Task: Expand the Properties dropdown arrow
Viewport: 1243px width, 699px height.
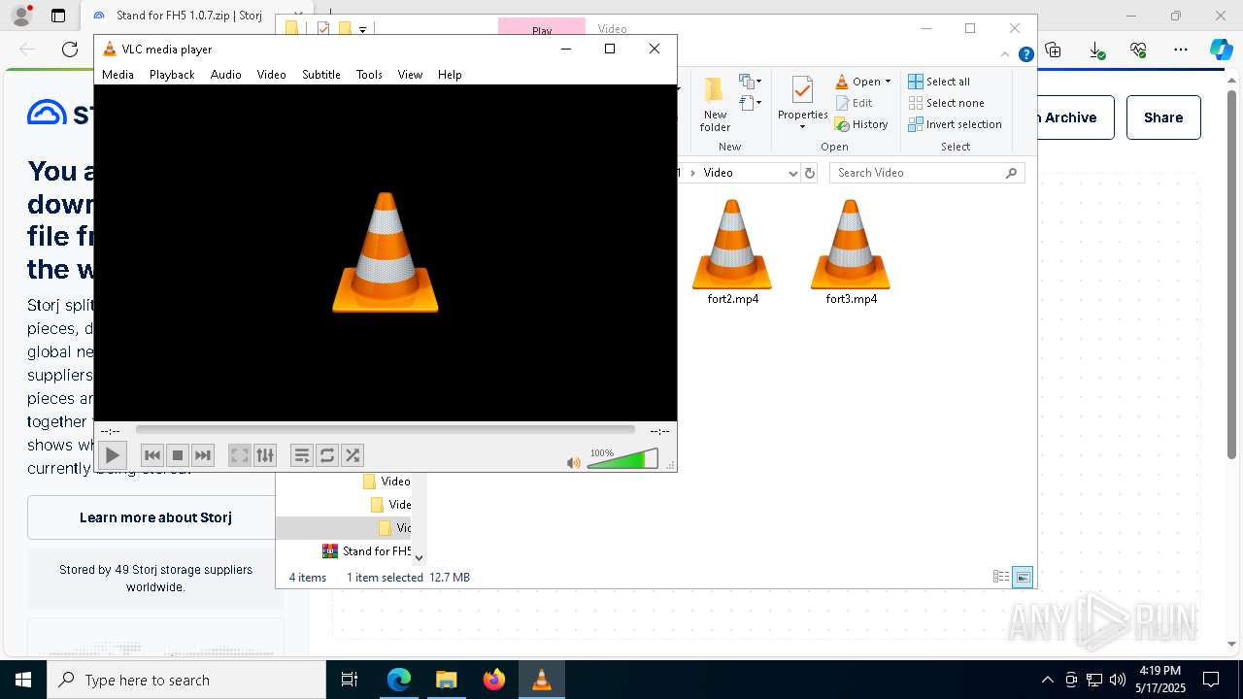Action: 802,127
